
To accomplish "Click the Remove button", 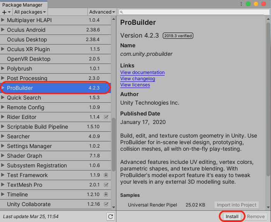I will [x=256, y=217].
